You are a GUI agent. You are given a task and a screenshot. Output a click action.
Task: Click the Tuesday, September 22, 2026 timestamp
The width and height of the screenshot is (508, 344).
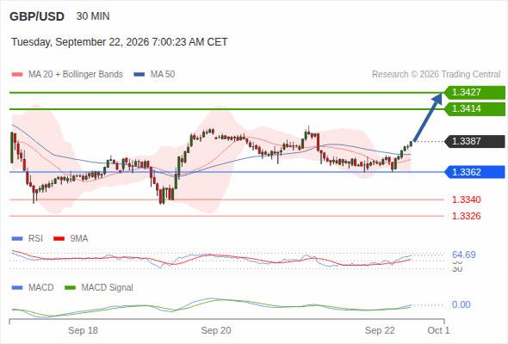click(119, 42)
